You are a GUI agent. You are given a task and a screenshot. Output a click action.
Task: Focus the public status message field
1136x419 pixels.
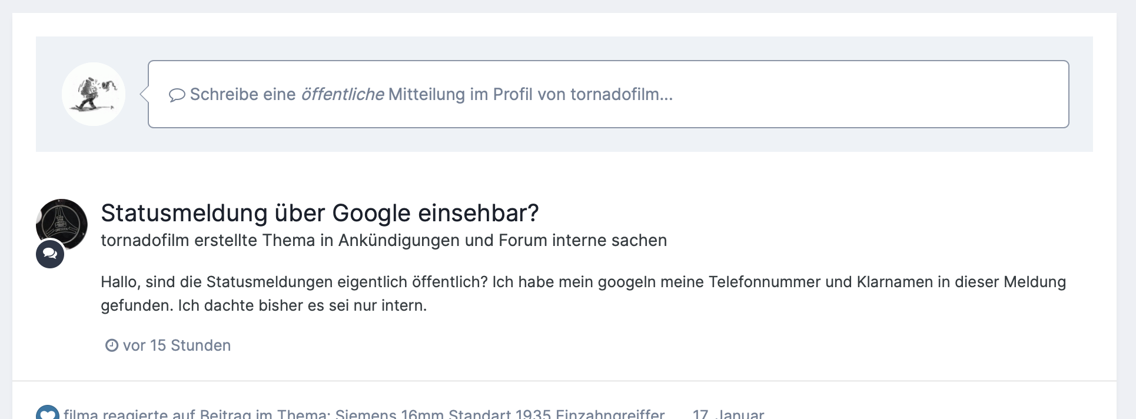click(608, 94)
